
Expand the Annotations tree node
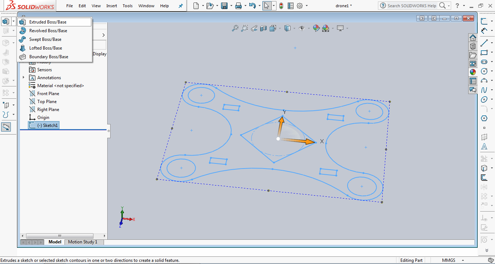click(x=24, y=78)
